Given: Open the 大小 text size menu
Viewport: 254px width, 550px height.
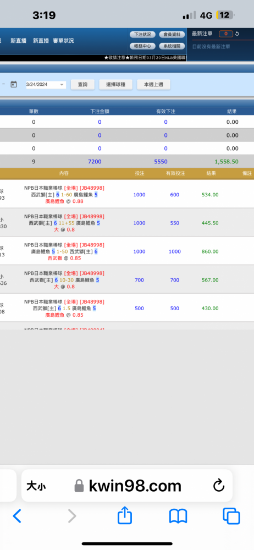Looking at the screenshot, I should (x=36, y=486).
